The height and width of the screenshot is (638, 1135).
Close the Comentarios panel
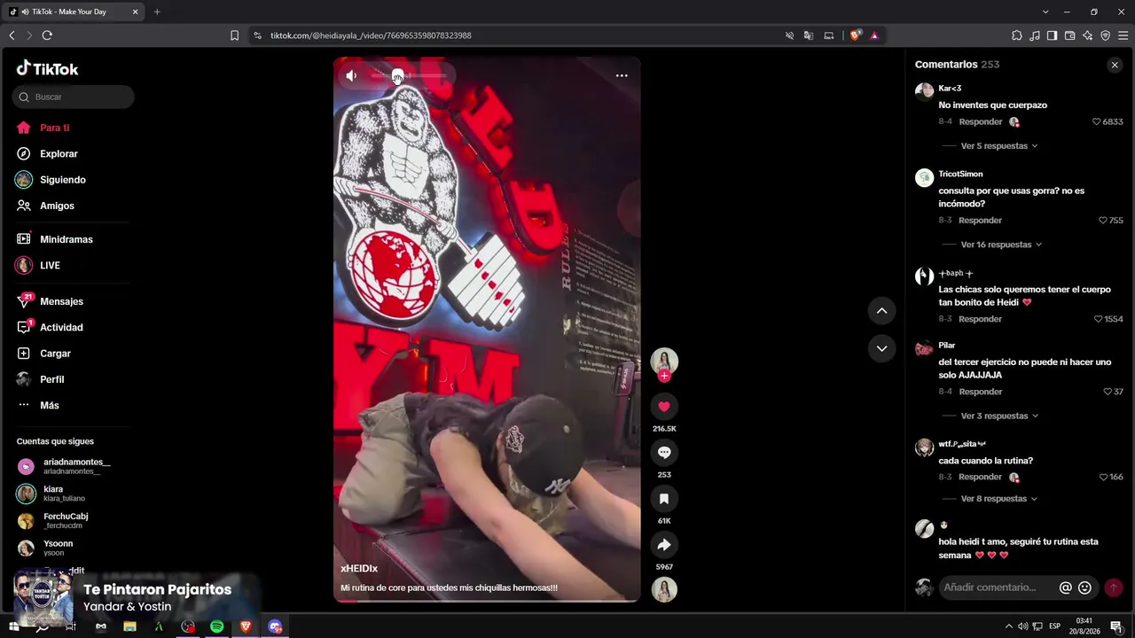click(x=1115, y=65)
